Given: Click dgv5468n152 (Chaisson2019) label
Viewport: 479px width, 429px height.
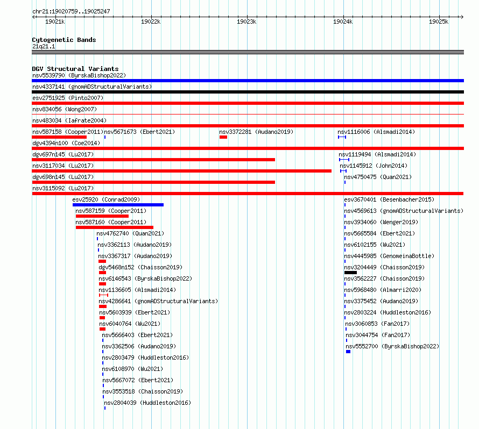Looking at the screenshot, I should [x=140, y=267].
